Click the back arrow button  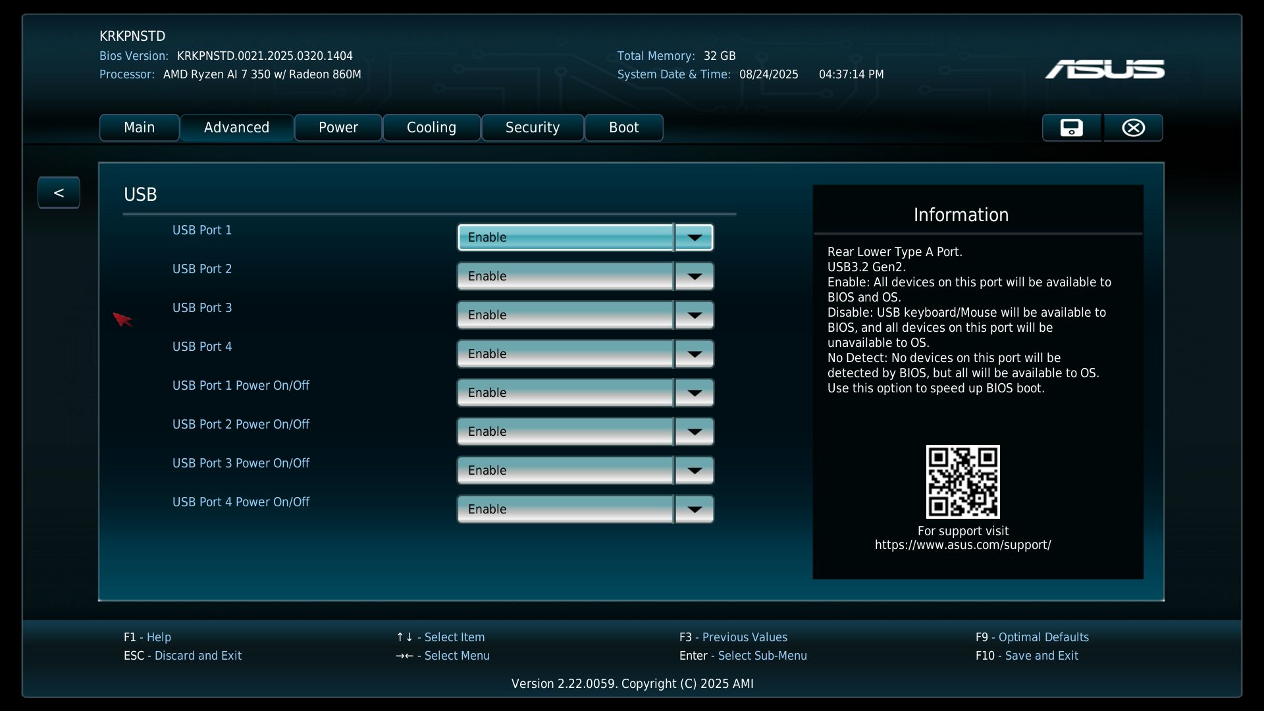tap(59, 193)
